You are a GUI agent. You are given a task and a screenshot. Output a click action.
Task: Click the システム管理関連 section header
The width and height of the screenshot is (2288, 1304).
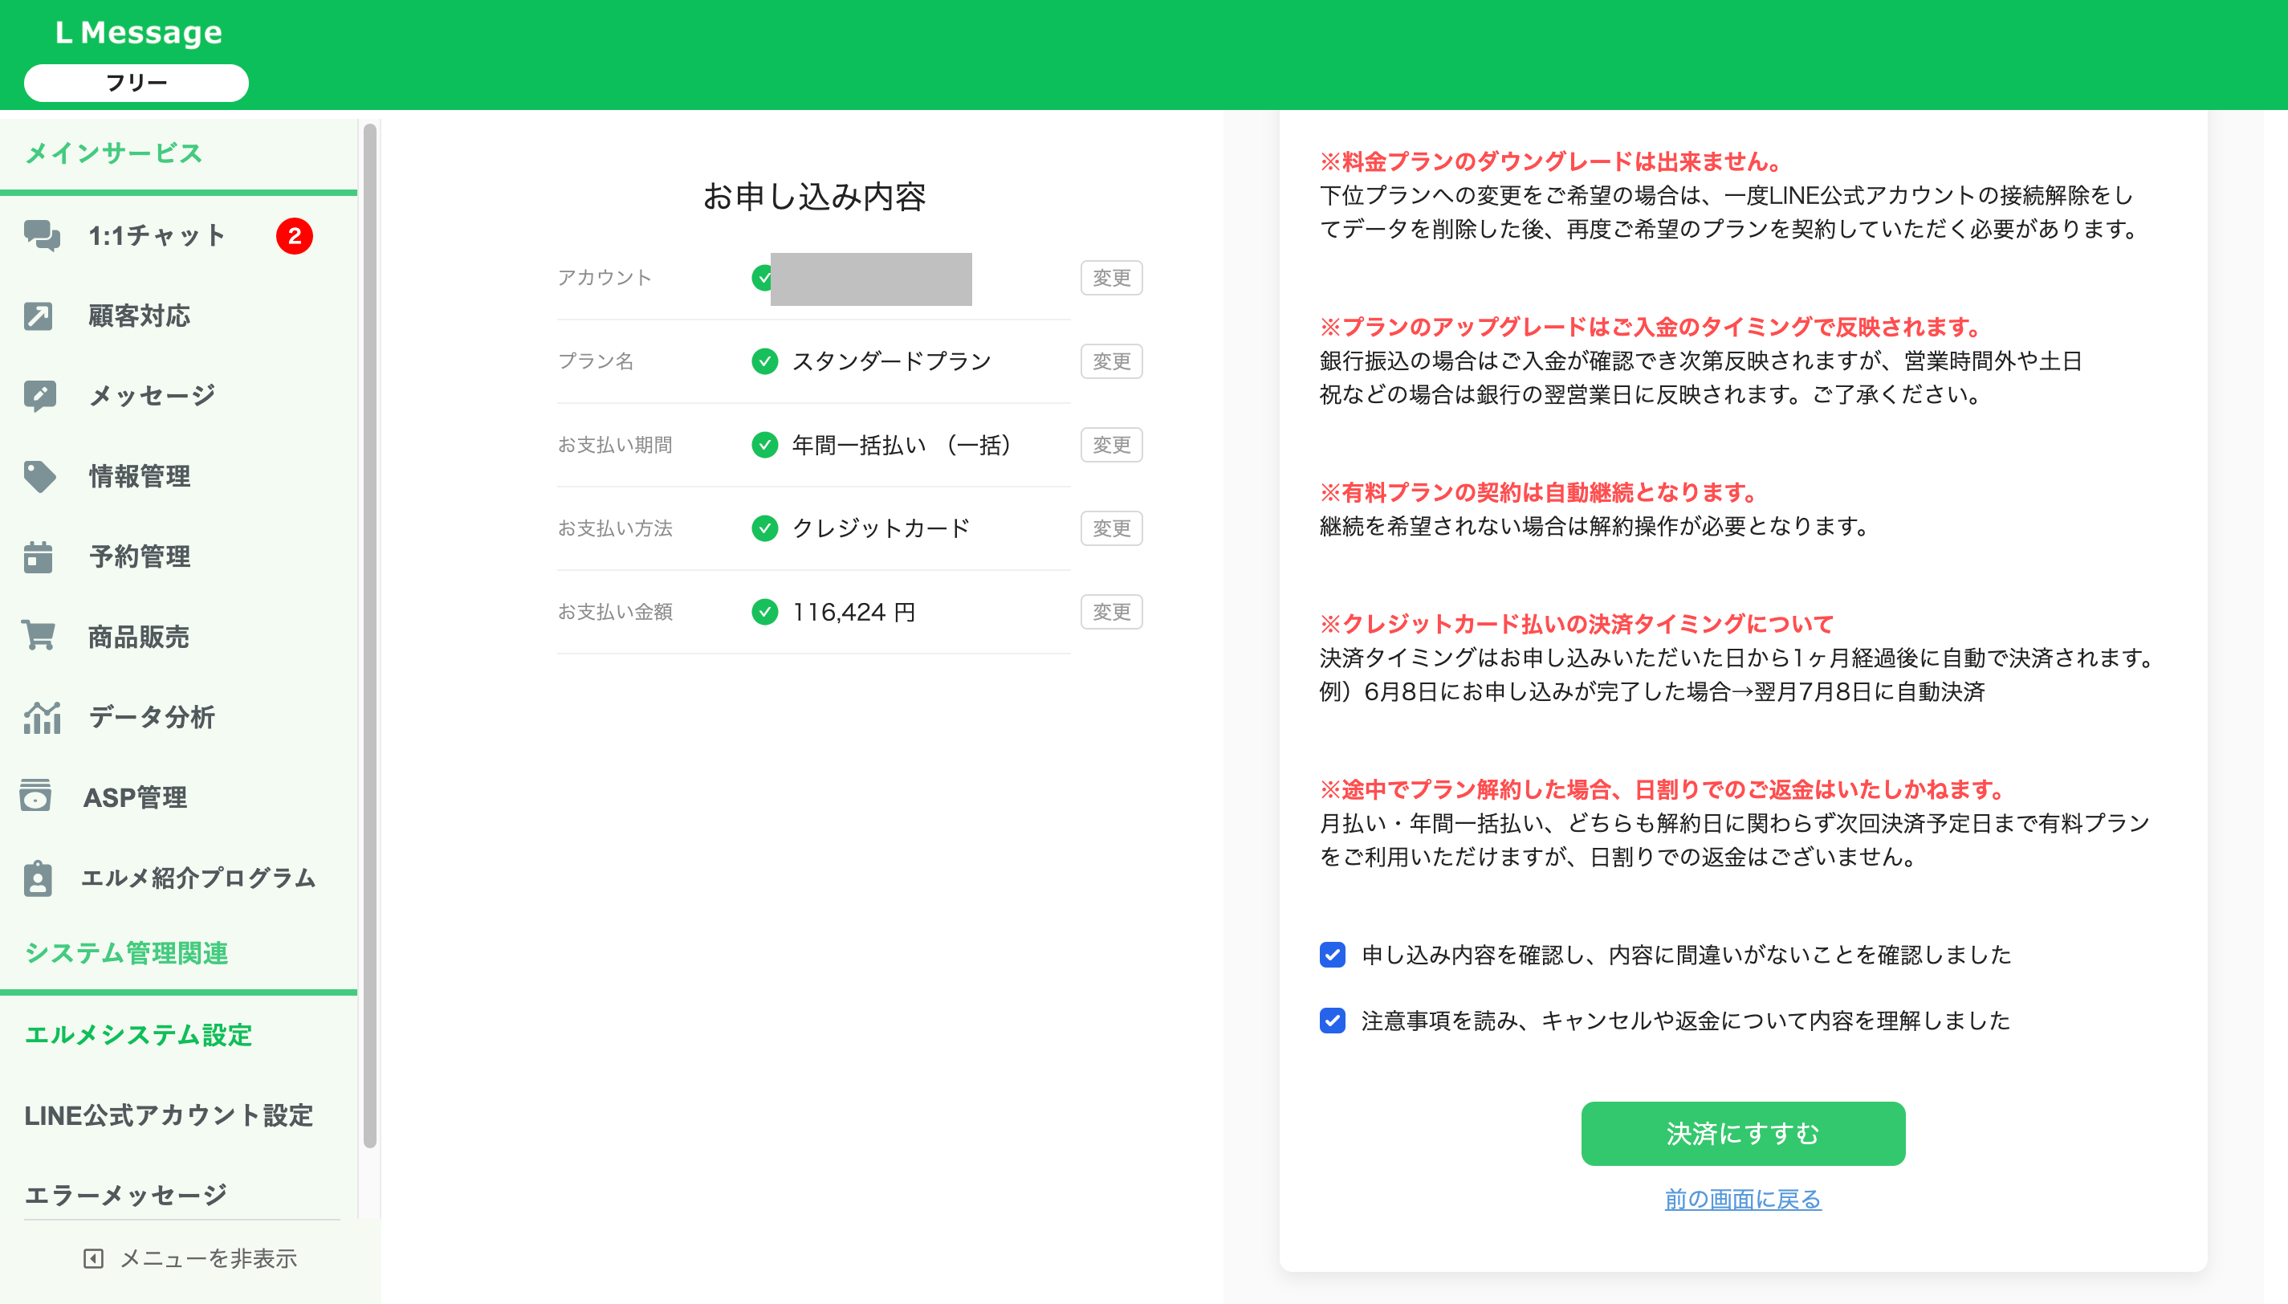click(126, 953)
